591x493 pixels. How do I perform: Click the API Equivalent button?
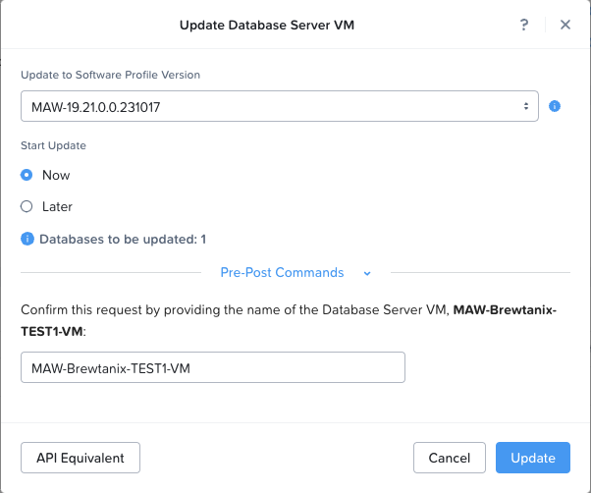81,458
